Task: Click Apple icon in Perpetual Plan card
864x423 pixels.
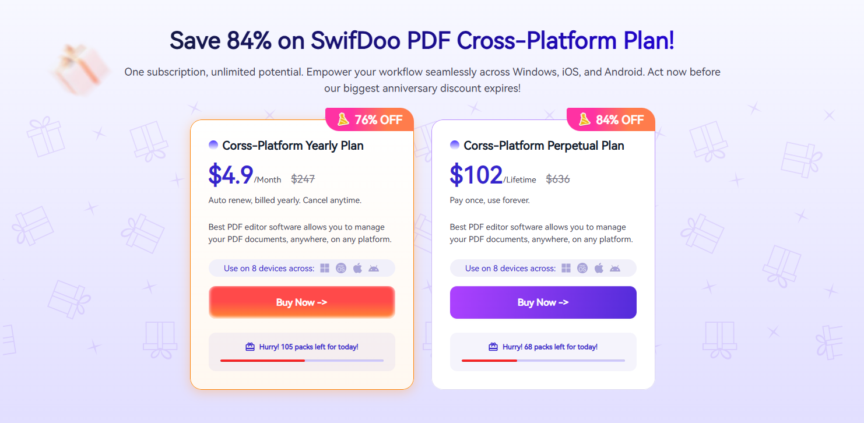Action: point(599,268)
